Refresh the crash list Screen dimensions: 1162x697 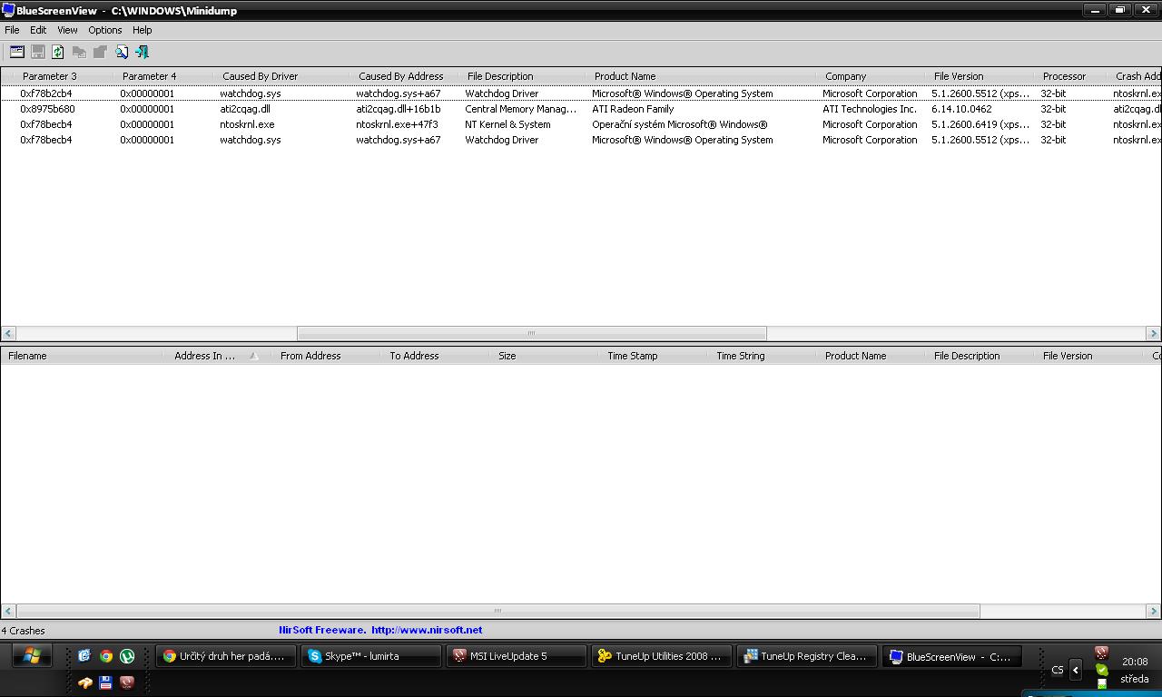click(58, 52)
